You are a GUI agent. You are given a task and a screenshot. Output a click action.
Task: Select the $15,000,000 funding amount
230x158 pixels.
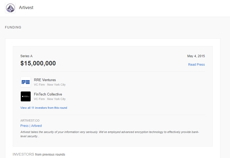coord(38,63)
